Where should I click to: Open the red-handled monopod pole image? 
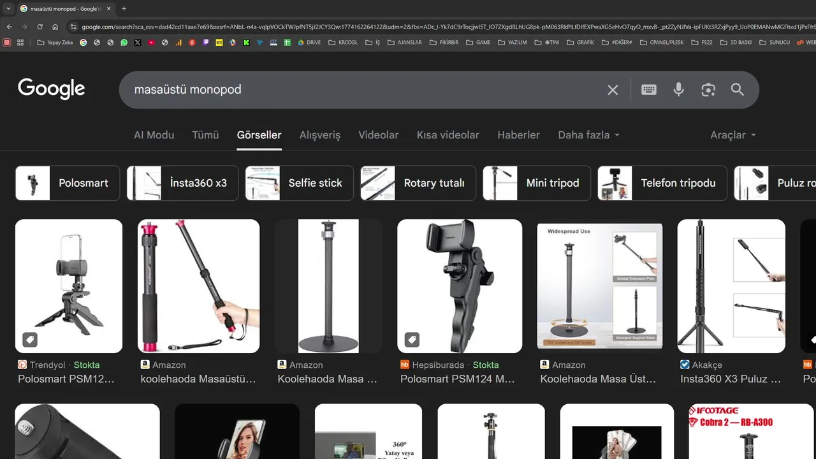pos(199,286)
